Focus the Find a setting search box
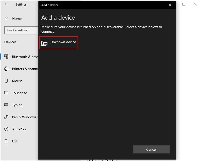 (x=21, y=30)
